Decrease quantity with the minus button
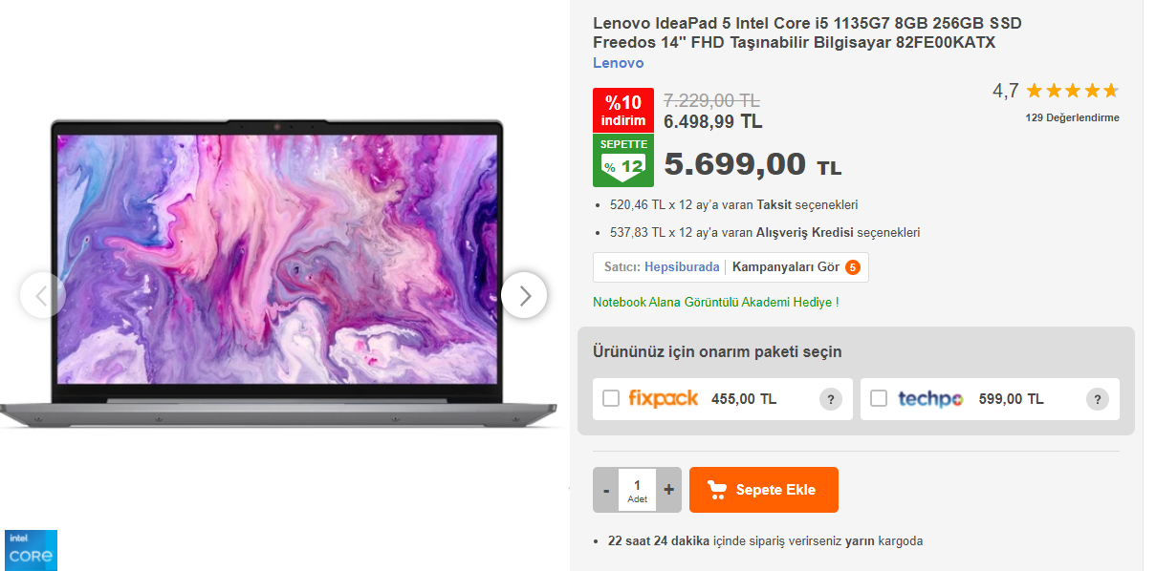This screenshot has height=571, width=1156. point(606,490)
